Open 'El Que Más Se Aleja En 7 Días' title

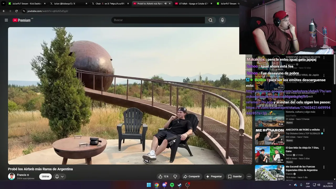(x=302, y=149)
